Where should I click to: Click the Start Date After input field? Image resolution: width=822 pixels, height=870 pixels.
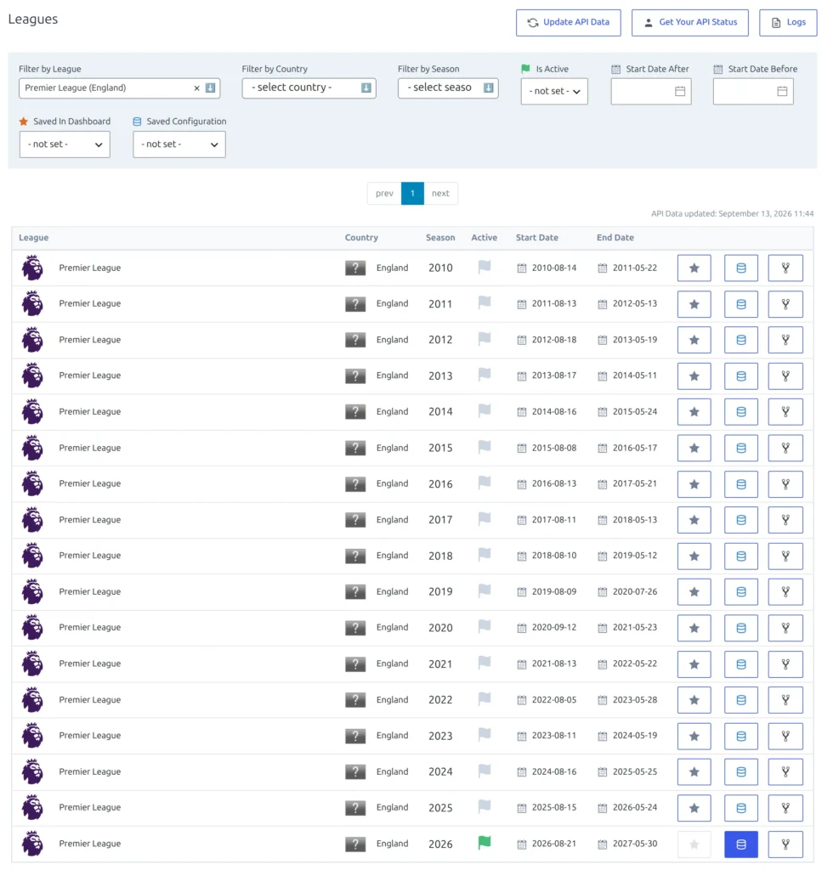point(651,91)
